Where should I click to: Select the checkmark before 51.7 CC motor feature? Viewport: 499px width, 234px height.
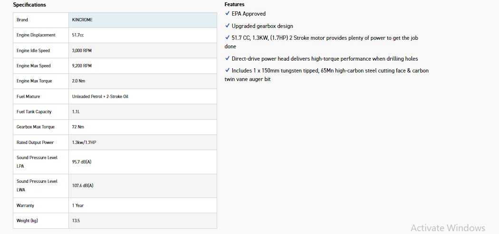coord(227,38)
